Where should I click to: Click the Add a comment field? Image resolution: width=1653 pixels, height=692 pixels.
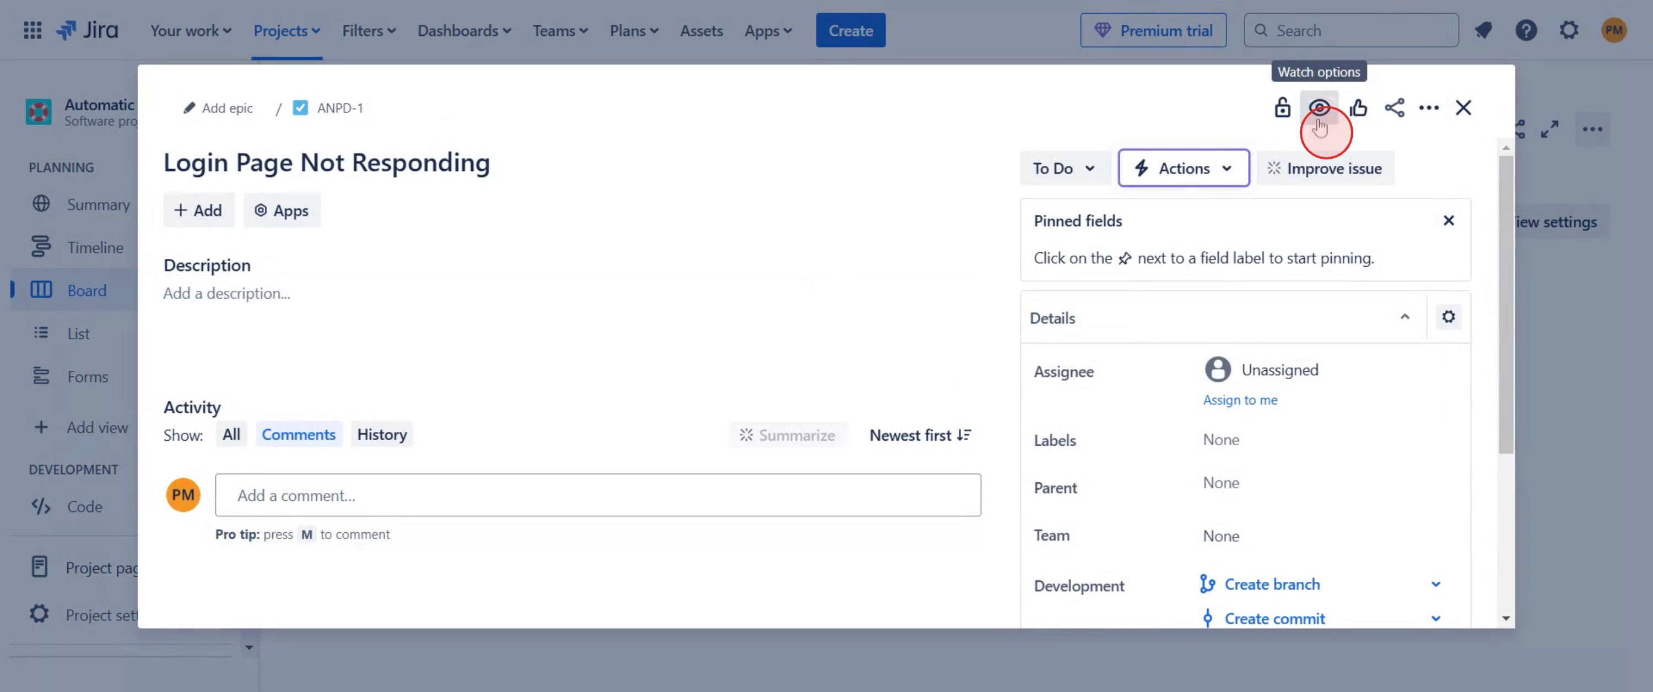[597, 495]
